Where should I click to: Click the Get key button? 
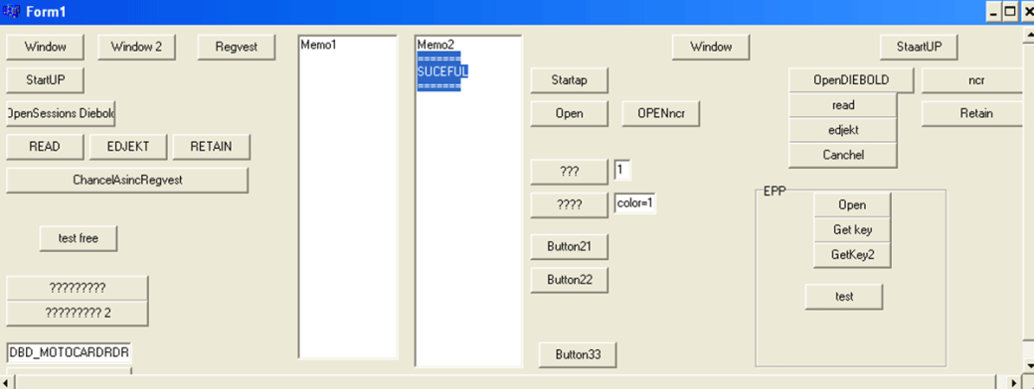pos(852,229)
